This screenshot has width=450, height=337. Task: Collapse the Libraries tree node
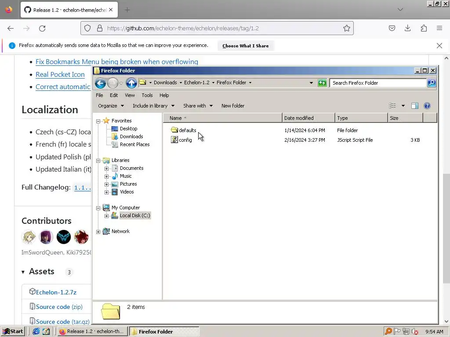point(98,161)
